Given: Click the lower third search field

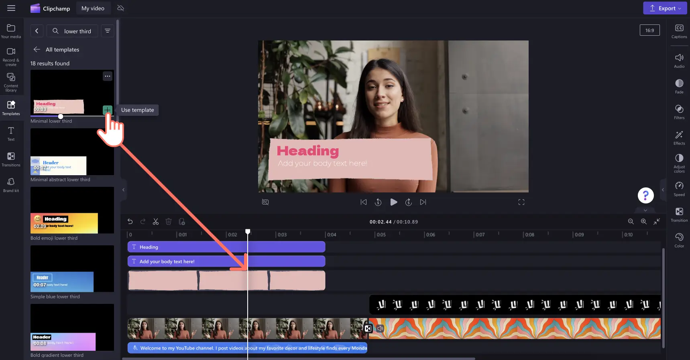Looking at the screenshot, I should 72,31.
